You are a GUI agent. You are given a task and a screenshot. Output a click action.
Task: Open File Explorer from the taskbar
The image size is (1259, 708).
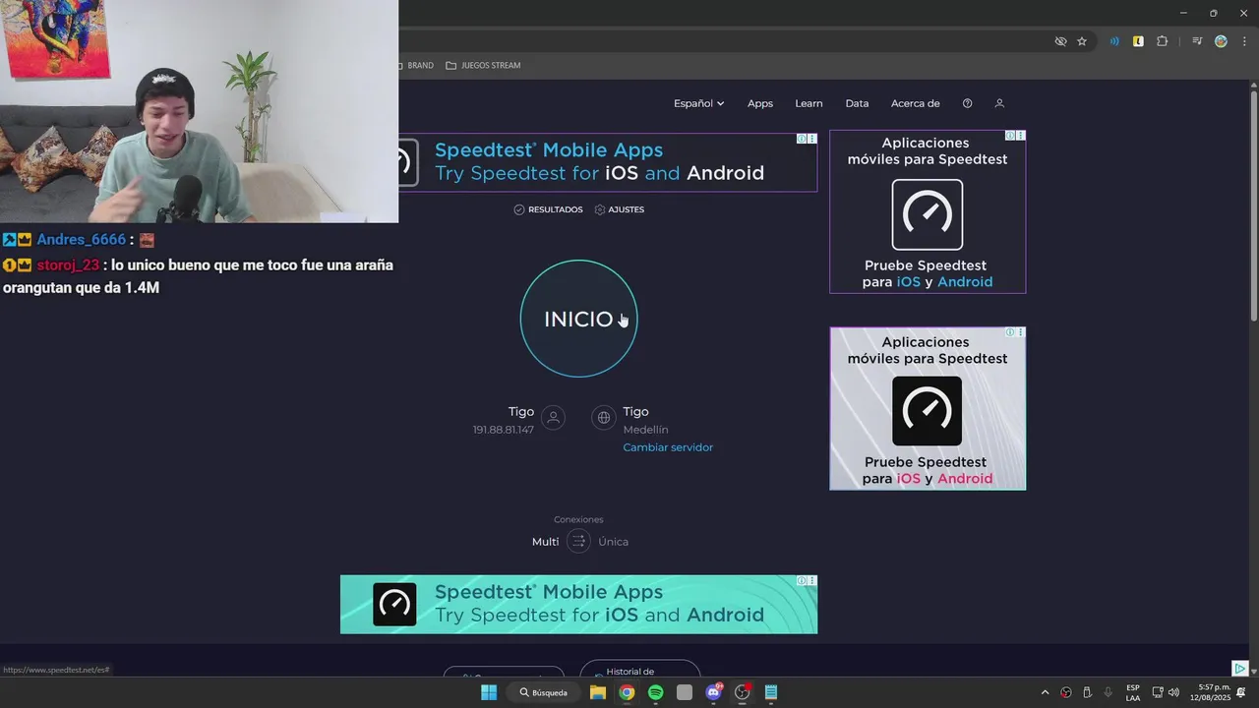click(597, 692)
